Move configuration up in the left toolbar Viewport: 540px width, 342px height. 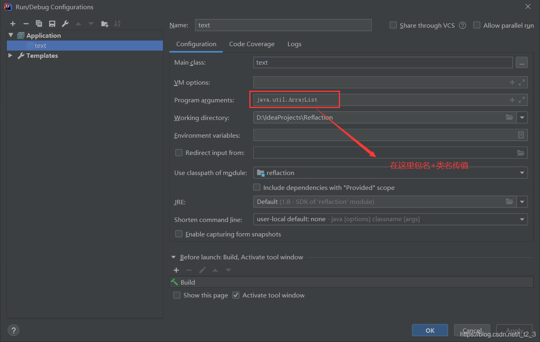pos(78,24)
